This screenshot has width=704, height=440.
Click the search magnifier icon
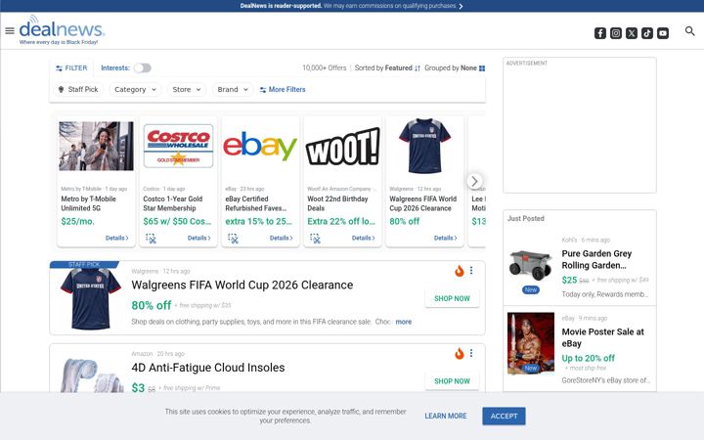[x=689, y=31]
